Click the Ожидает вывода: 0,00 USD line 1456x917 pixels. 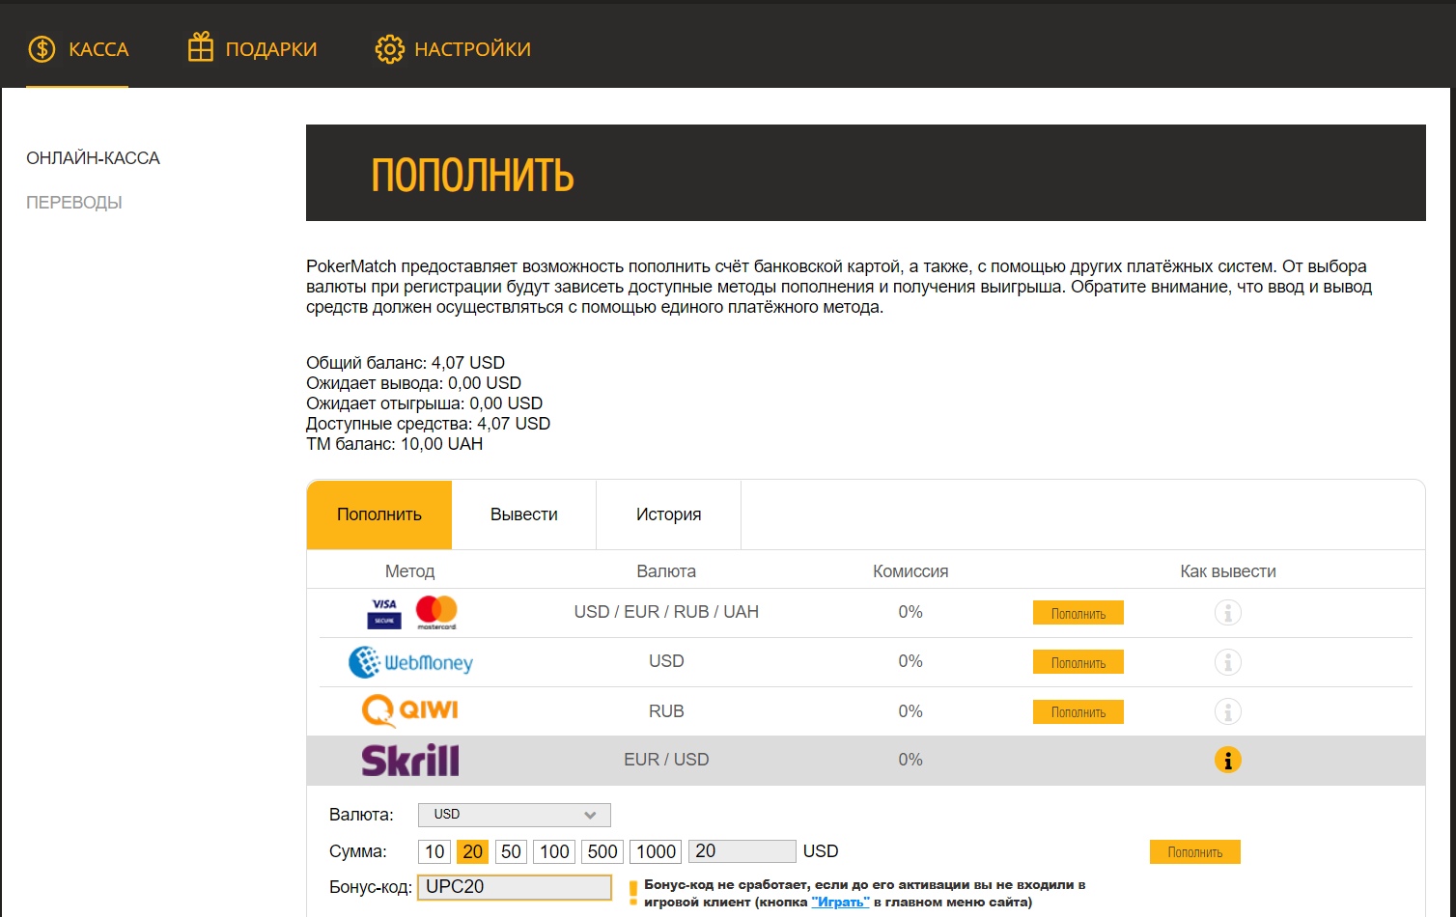(x=414, y=383)
